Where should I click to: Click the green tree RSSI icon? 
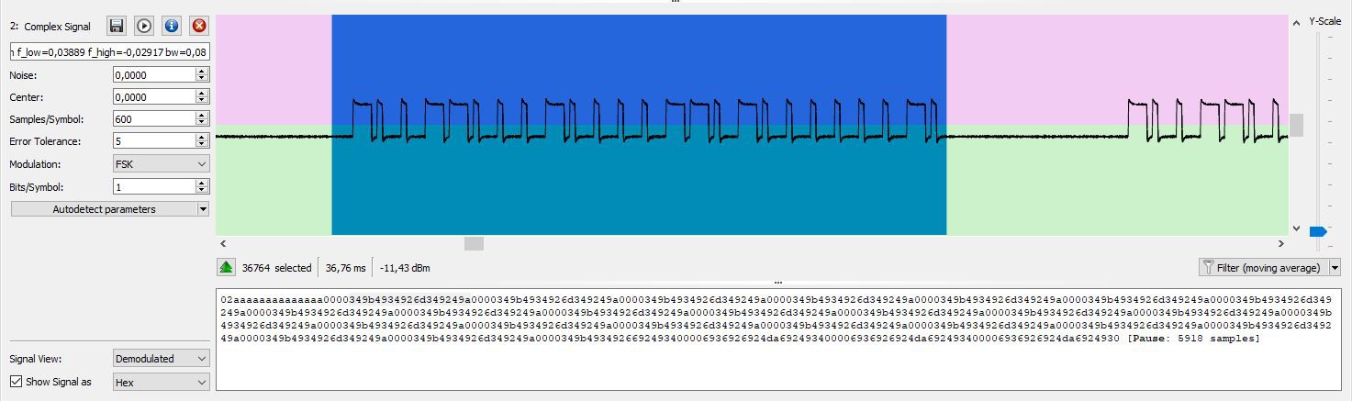(226, 268)
